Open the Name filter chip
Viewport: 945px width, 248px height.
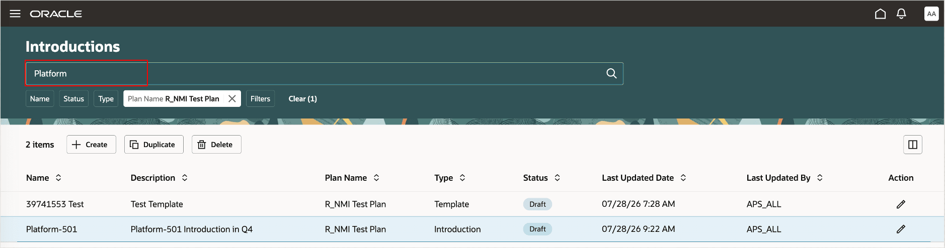click(x=40, y=99)
